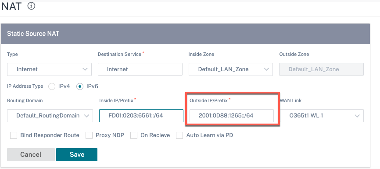Expand the Inside Zone dropdown

(231, 69)
